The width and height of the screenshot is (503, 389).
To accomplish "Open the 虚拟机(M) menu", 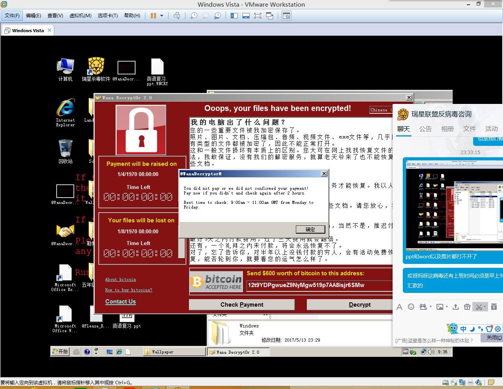I will 81,16.
